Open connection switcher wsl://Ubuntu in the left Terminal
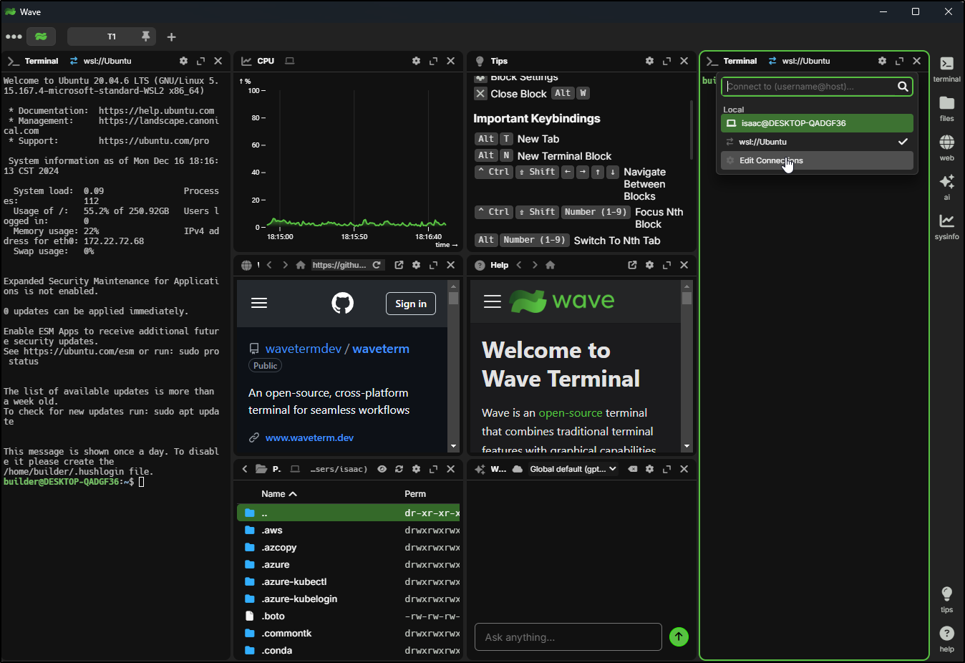 pos(100,61)
